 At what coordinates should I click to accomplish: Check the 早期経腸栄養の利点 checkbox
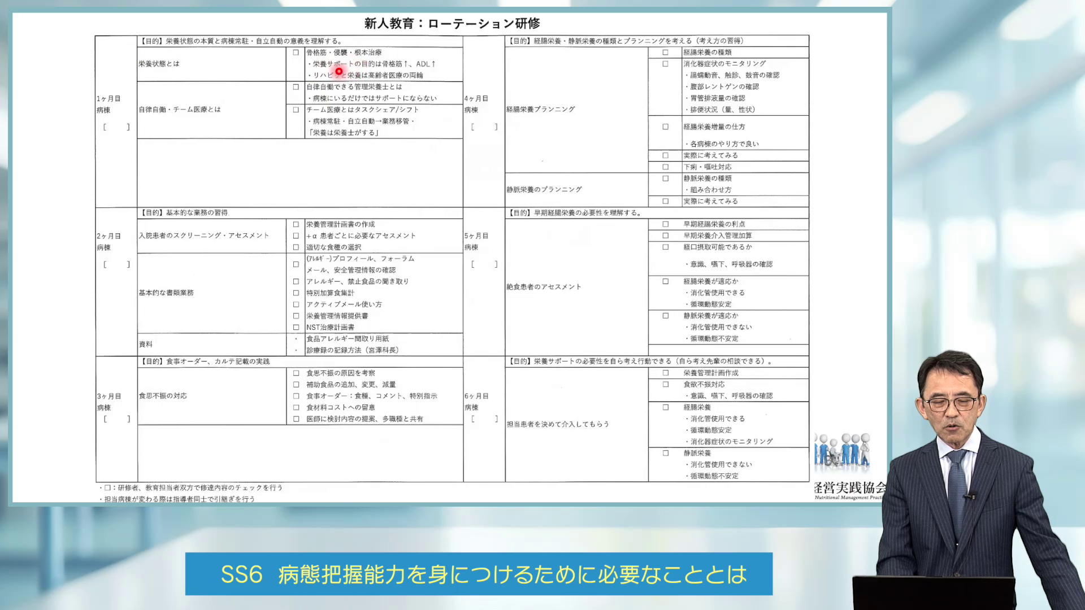pos(664,224)
